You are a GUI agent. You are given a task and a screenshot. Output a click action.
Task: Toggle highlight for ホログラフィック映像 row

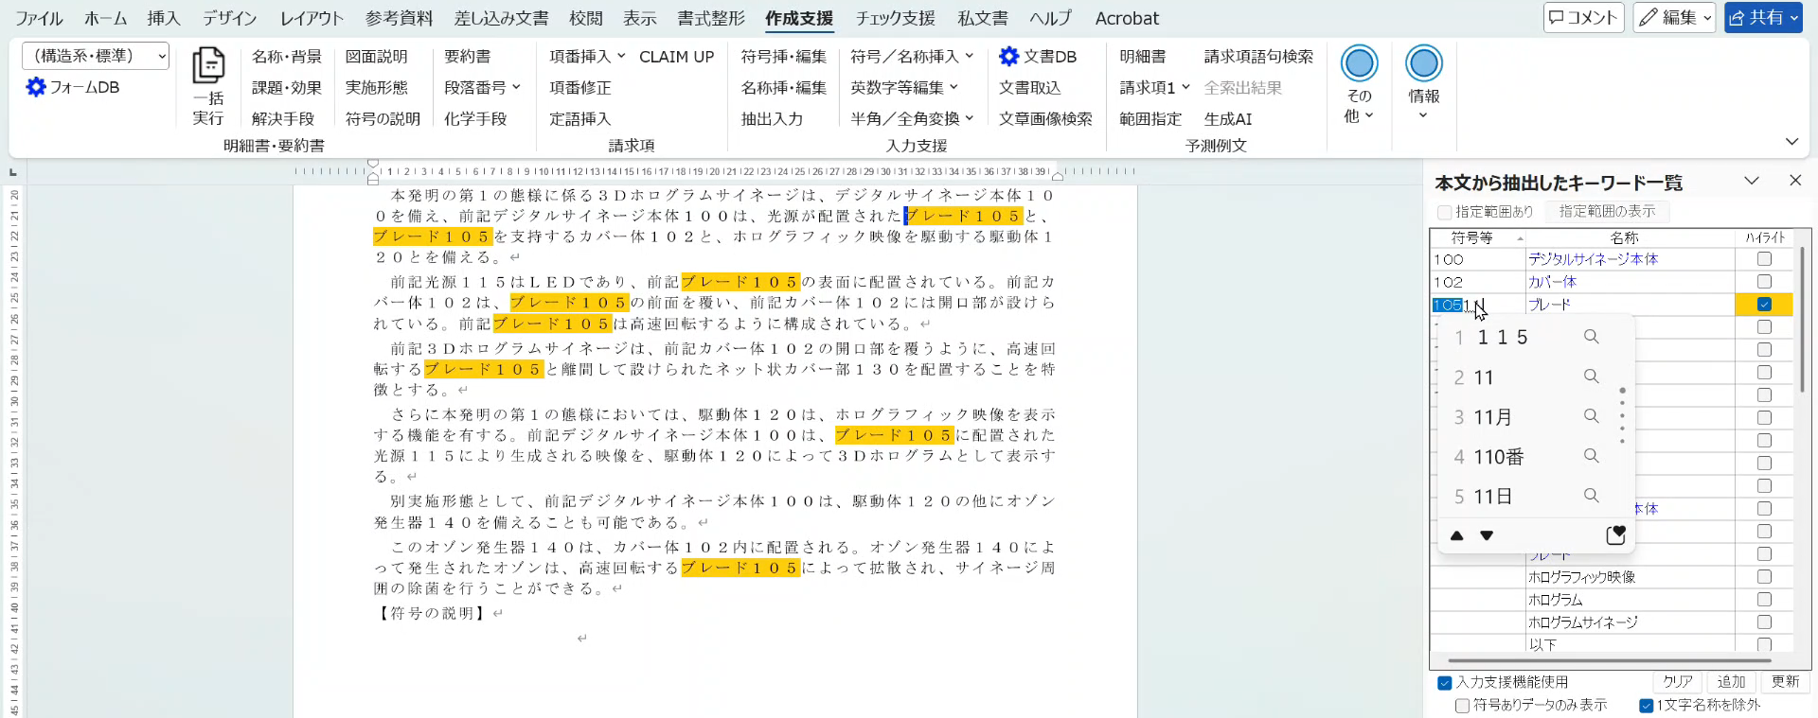1764,576
